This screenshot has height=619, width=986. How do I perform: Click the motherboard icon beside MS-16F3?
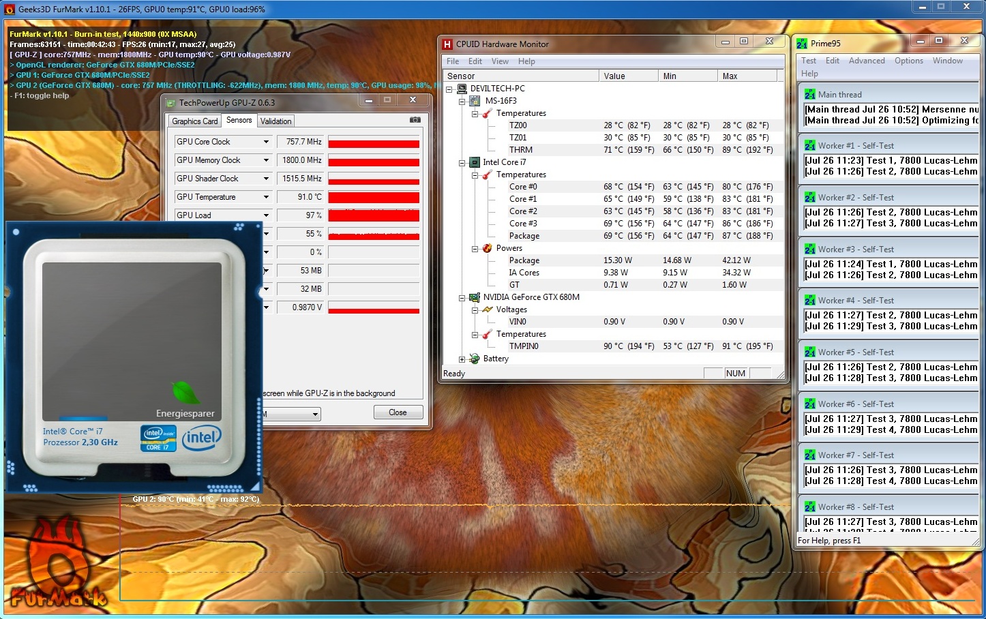pyautogui.click(x=475, y=101)
